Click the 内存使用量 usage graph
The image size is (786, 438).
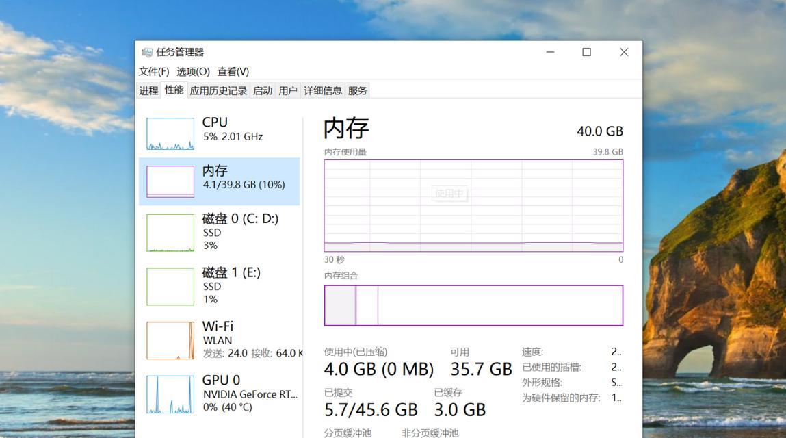473,206
